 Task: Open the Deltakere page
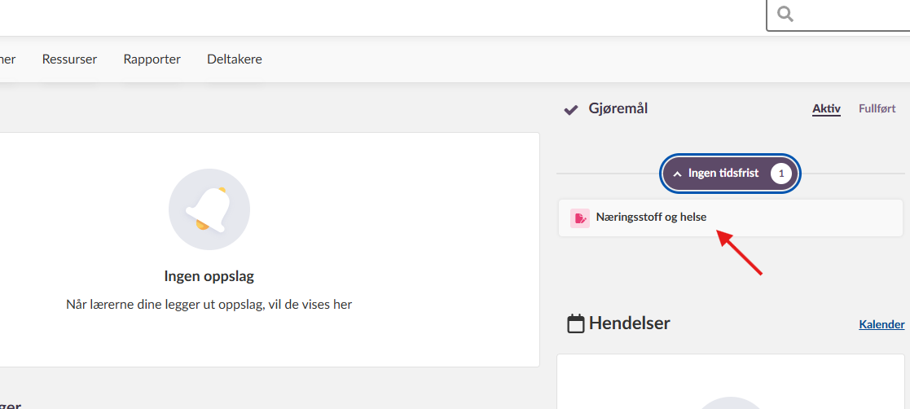coord(235,59)
